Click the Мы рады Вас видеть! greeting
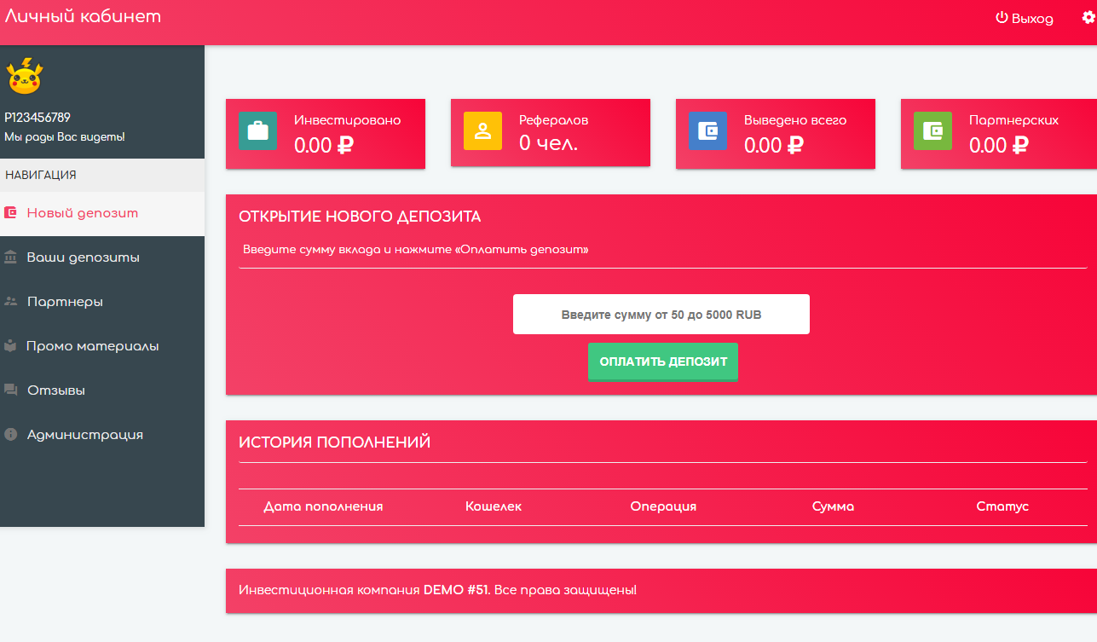 tap(65, 136)
